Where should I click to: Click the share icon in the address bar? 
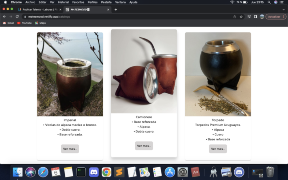(235, 16)
